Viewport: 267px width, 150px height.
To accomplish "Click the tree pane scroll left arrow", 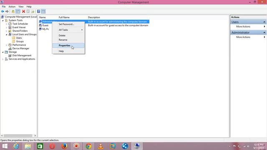I will [2, 135].
